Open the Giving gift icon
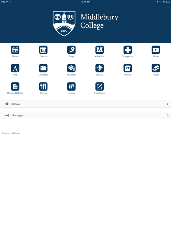Screen dimensions: 171x228 click(128, 68)
